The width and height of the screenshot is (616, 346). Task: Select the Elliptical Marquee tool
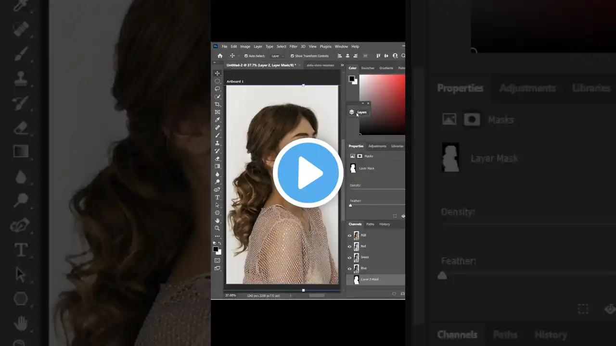218,81
